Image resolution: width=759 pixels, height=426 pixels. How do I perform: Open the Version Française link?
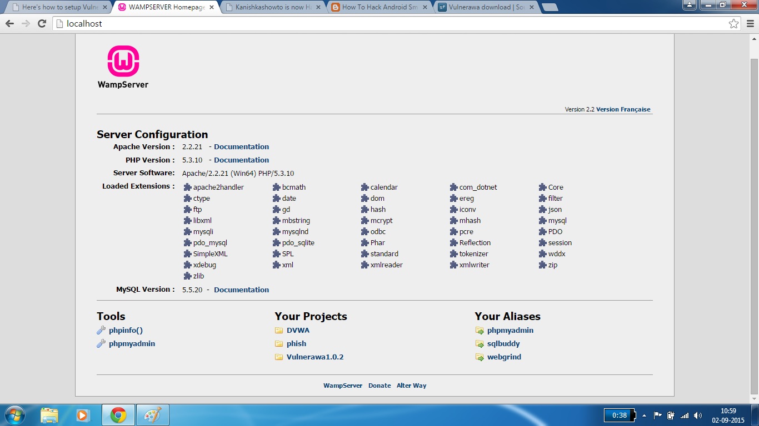(x=623, y=109)
